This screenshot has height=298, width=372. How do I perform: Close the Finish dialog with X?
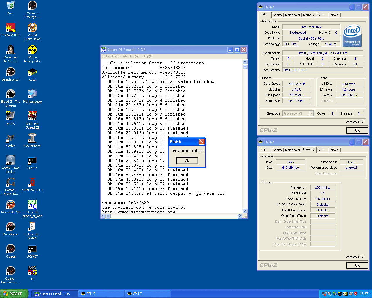[202, 142]
